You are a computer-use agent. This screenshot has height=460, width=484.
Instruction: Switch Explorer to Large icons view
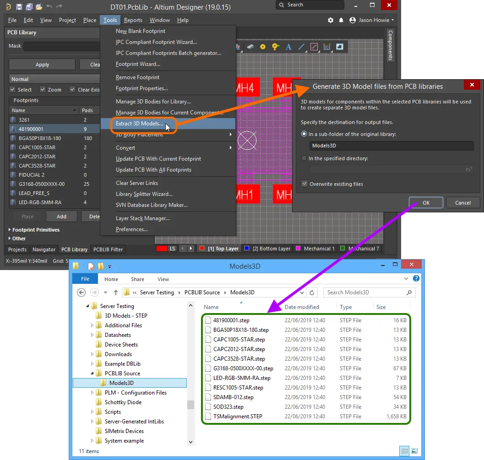[414, 451]
